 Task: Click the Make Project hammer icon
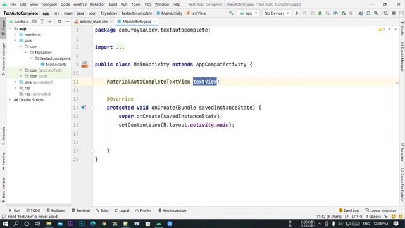231,13
